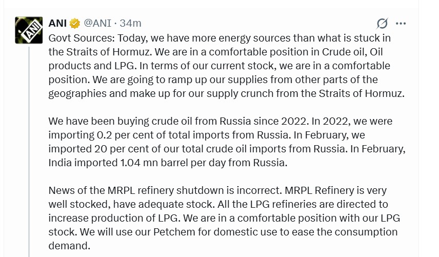Click the line starting "geographies and make up"
Screen dimensions: 439x257
point(227,93)
